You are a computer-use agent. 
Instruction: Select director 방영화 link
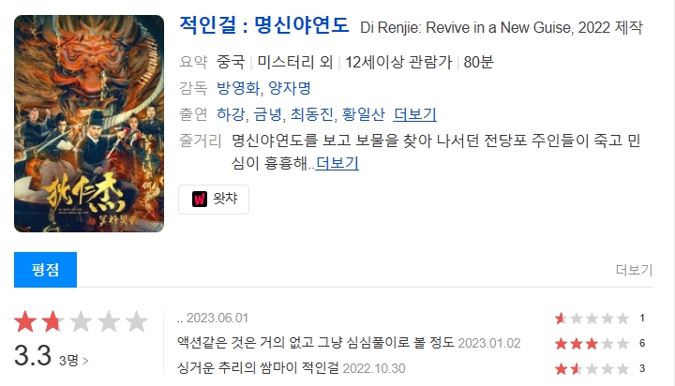(238, 88)
